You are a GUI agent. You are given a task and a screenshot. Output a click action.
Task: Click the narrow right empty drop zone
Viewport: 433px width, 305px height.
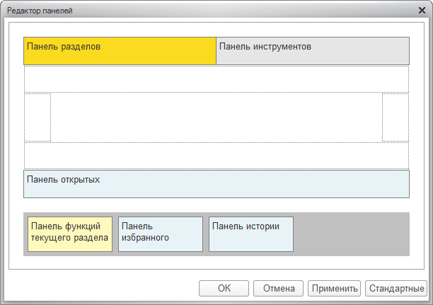point(396,117)
